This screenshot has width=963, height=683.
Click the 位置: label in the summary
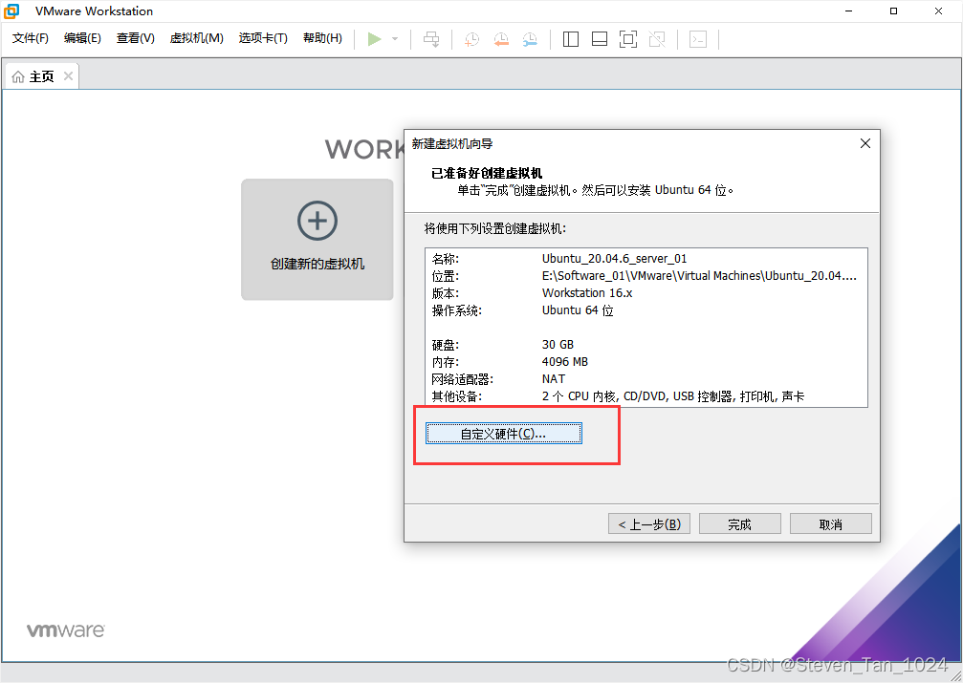pyautogui.click(x=446, y=275)
